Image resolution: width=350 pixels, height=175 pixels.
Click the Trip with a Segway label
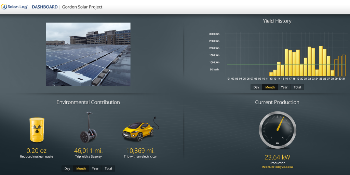(89, 157)
